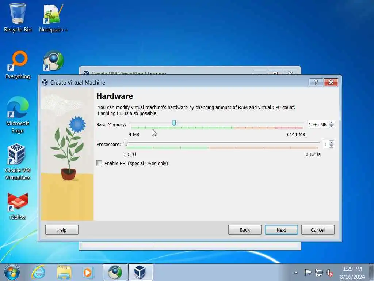
Task: Close the Create Virtual Machine dialog
Action: [x=331, y=82]
